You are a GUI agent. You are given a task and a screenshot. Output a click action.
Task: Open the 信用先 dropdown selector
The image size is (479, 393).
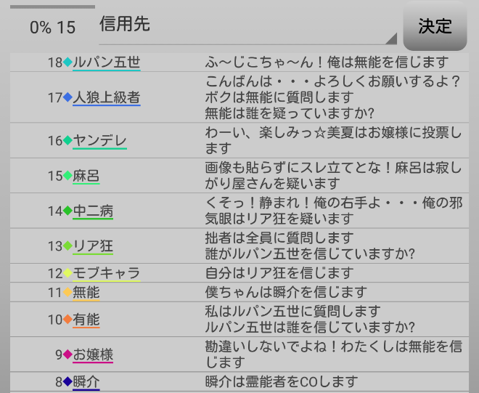[x=247, y=26]
